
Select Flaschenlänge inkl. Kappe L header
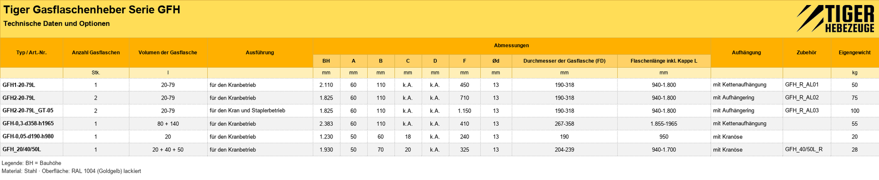point(663,61)
